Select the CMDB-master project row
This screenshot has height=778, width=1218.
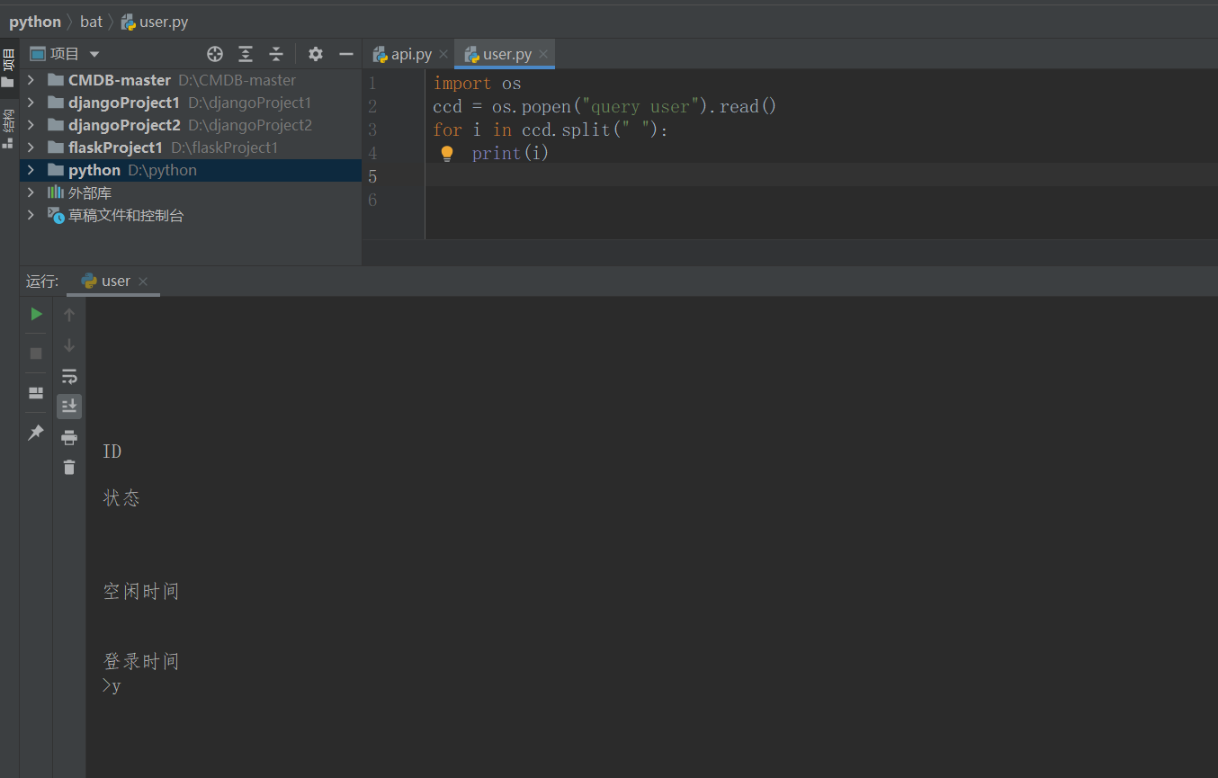[191, 80]
